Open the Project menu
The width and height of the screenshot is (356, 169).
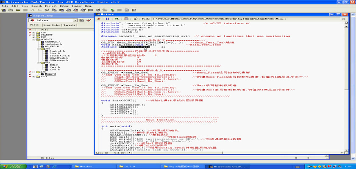click(x=51, y=6)
